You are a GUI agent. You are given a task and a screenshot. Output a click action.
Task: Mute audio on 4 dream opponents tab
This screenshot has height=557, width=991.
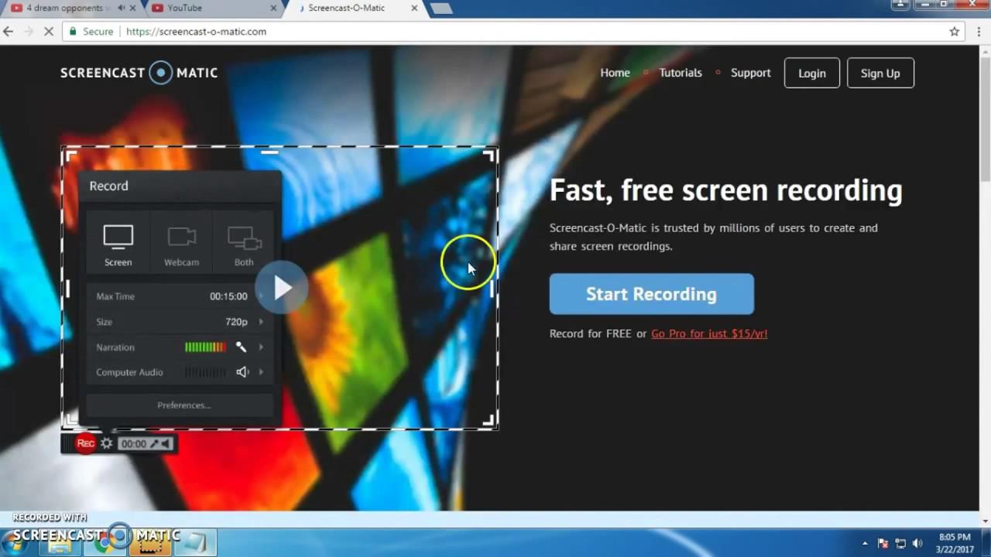click(122, 8)
